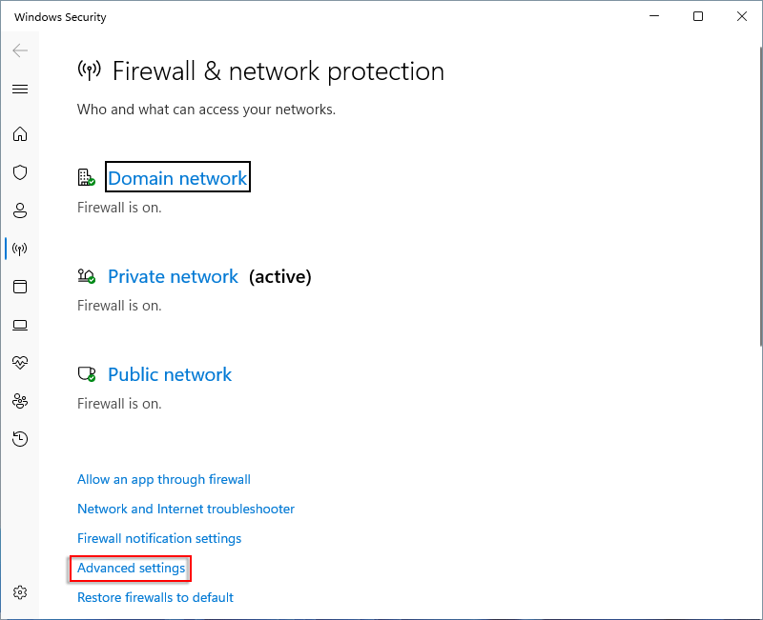
Task: Open Protection history clock icon
Action: tap(20, 439)
